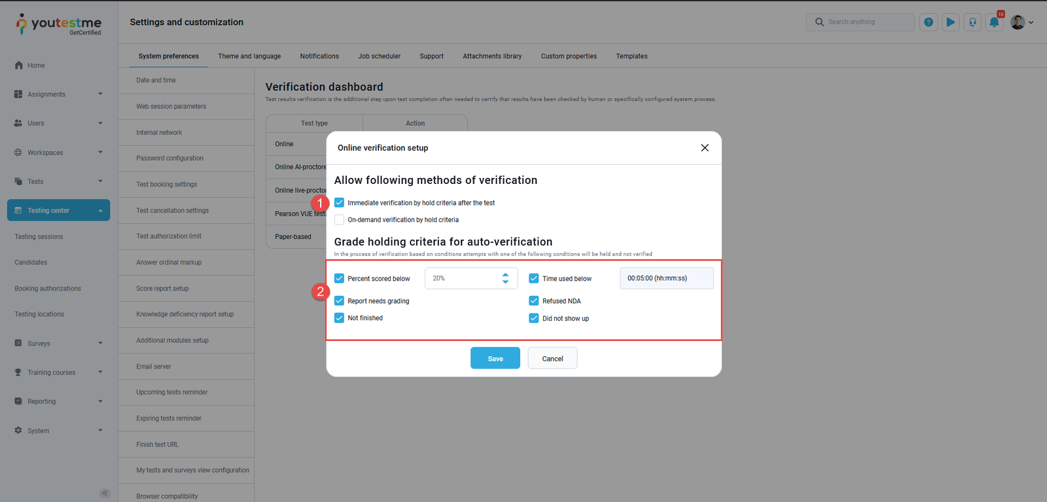Enable On-demand verification by hold criteria
1047x502 pixels.
pyautogui.click(x=339, y=220)
